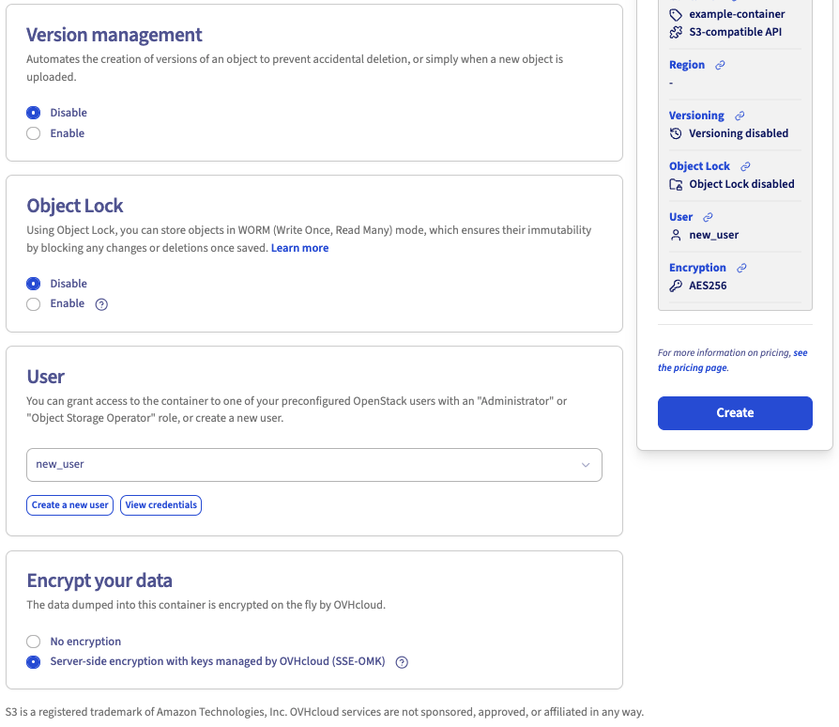
Task: Choose the No encryption option
Action: tap(33, 642)
